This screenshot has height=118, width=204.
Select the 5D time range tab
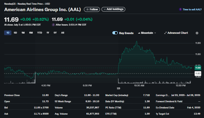(x=15, y=33)
